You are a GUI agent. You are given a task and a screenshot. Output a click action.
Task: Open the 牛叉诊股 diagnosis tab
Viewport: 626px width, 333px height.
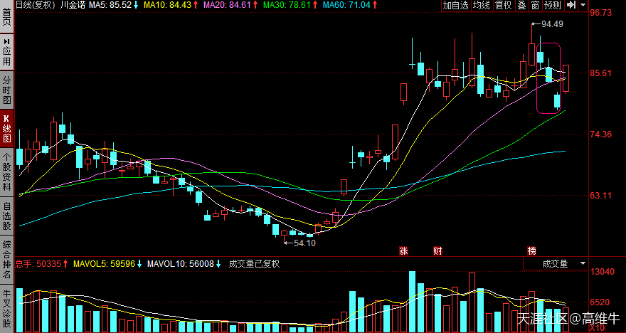[7, 308]
